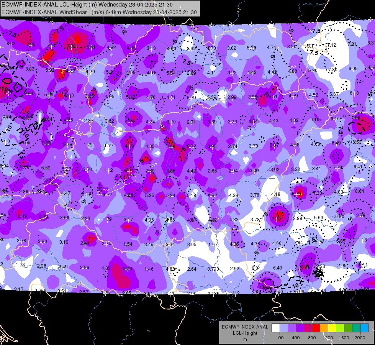Image resolution: width=375 pixels, height=345 pixels.
Task: Click the legend tick label 800
Action: pos(312,338)
